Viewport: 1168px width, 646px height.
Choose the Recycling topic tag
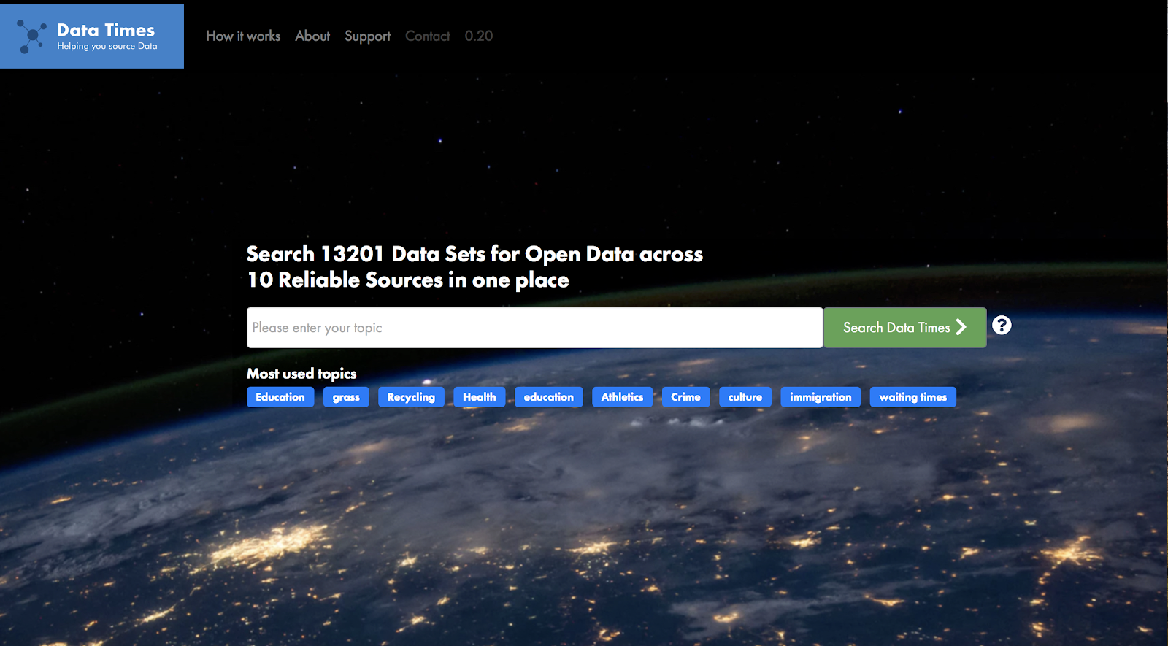[411, 397]
